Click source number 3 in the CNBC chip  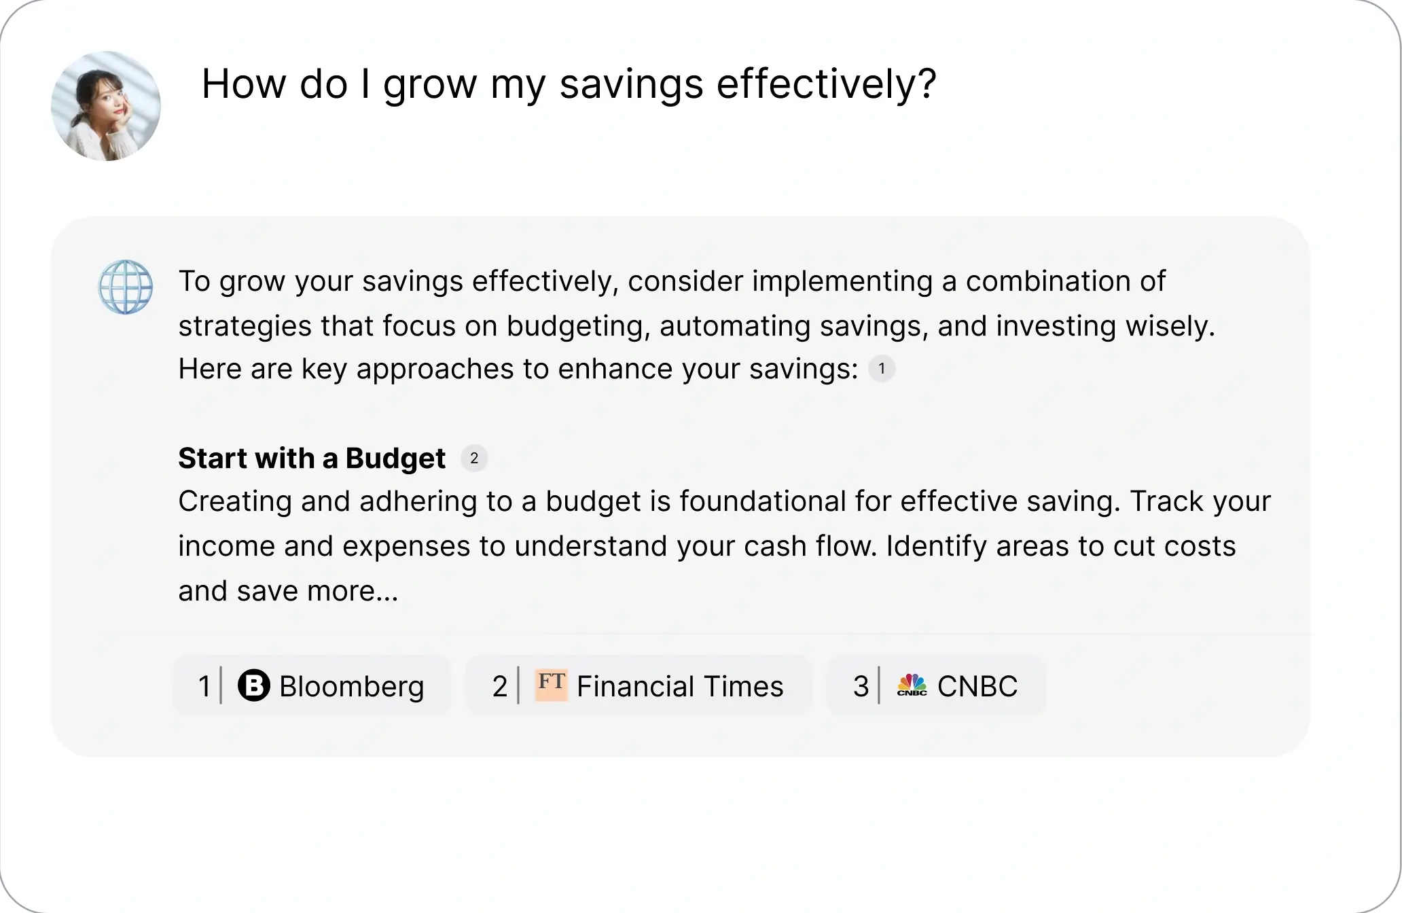(x=860, y=686)
